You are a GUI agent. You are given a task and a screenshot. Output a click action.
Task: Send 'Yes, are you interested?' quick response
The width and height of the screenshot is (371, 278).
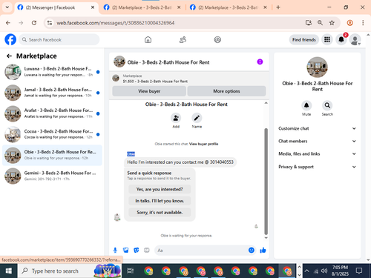tap(160, 189)
